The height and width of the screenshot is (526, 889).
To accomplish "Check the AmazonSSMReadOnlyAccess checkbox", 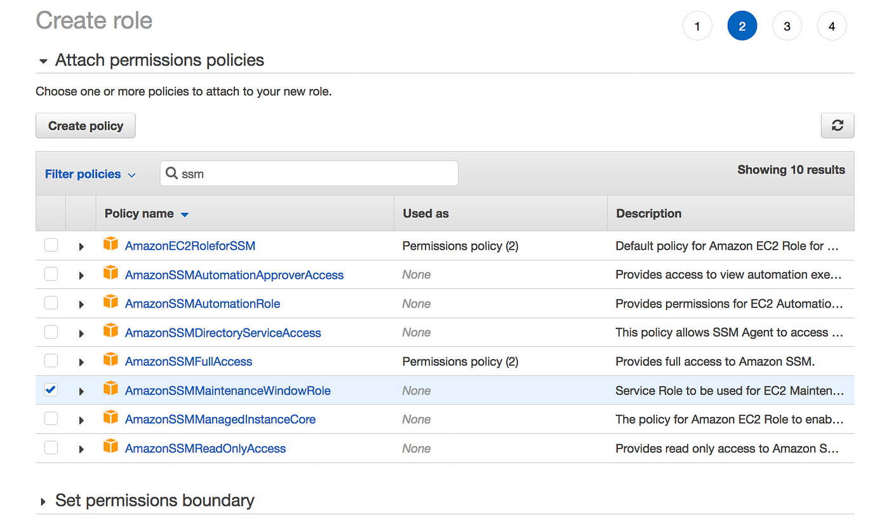I will click(51, 448).
